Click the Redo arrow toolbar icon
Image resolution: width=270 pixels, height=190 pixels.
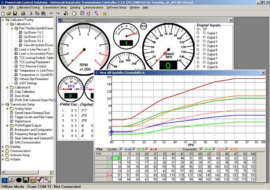point(58,14)
